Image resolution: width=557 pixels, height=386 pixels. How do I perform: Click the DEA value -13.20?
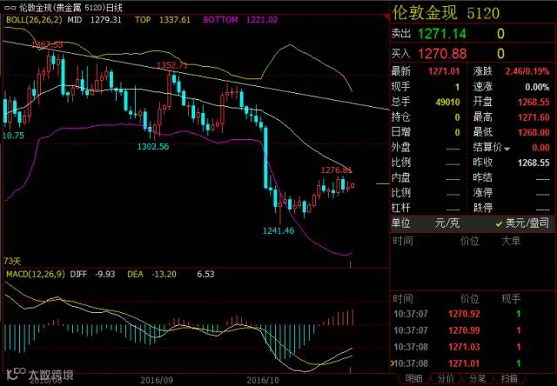point(164,274)
